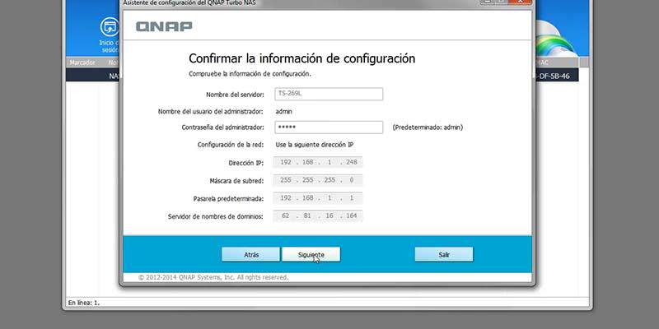Image resolution: width=659 pixels, height=329 pixels.
Task: Select the Máscara de subred field
Action: 318,180
